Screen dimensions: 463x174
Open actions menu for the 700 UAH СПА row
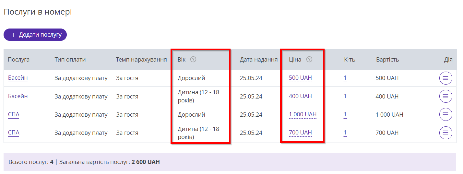pyautogui.click(x=445, y=133)
